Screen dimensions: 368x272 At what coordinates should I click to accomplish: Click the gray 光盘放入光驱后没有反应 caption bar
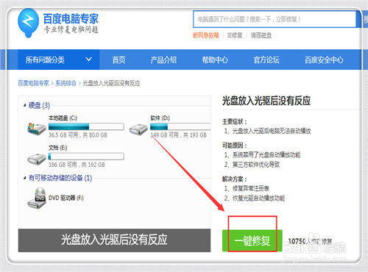(114, 240)
